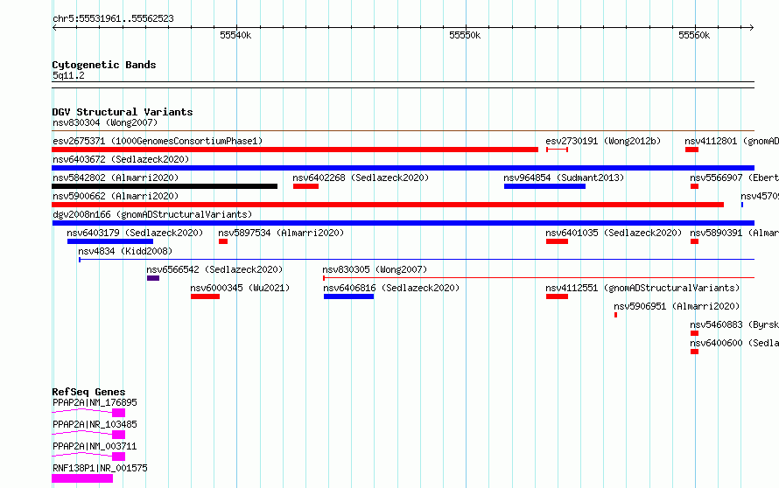Open the nsv5900662 (Almarri2020) label

[116, 196]
